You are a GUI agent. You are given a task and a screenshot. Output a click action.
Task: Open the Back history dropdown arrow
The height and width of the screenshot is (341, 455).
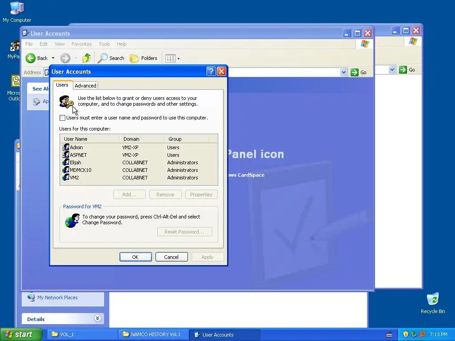(x=53, y=58)
